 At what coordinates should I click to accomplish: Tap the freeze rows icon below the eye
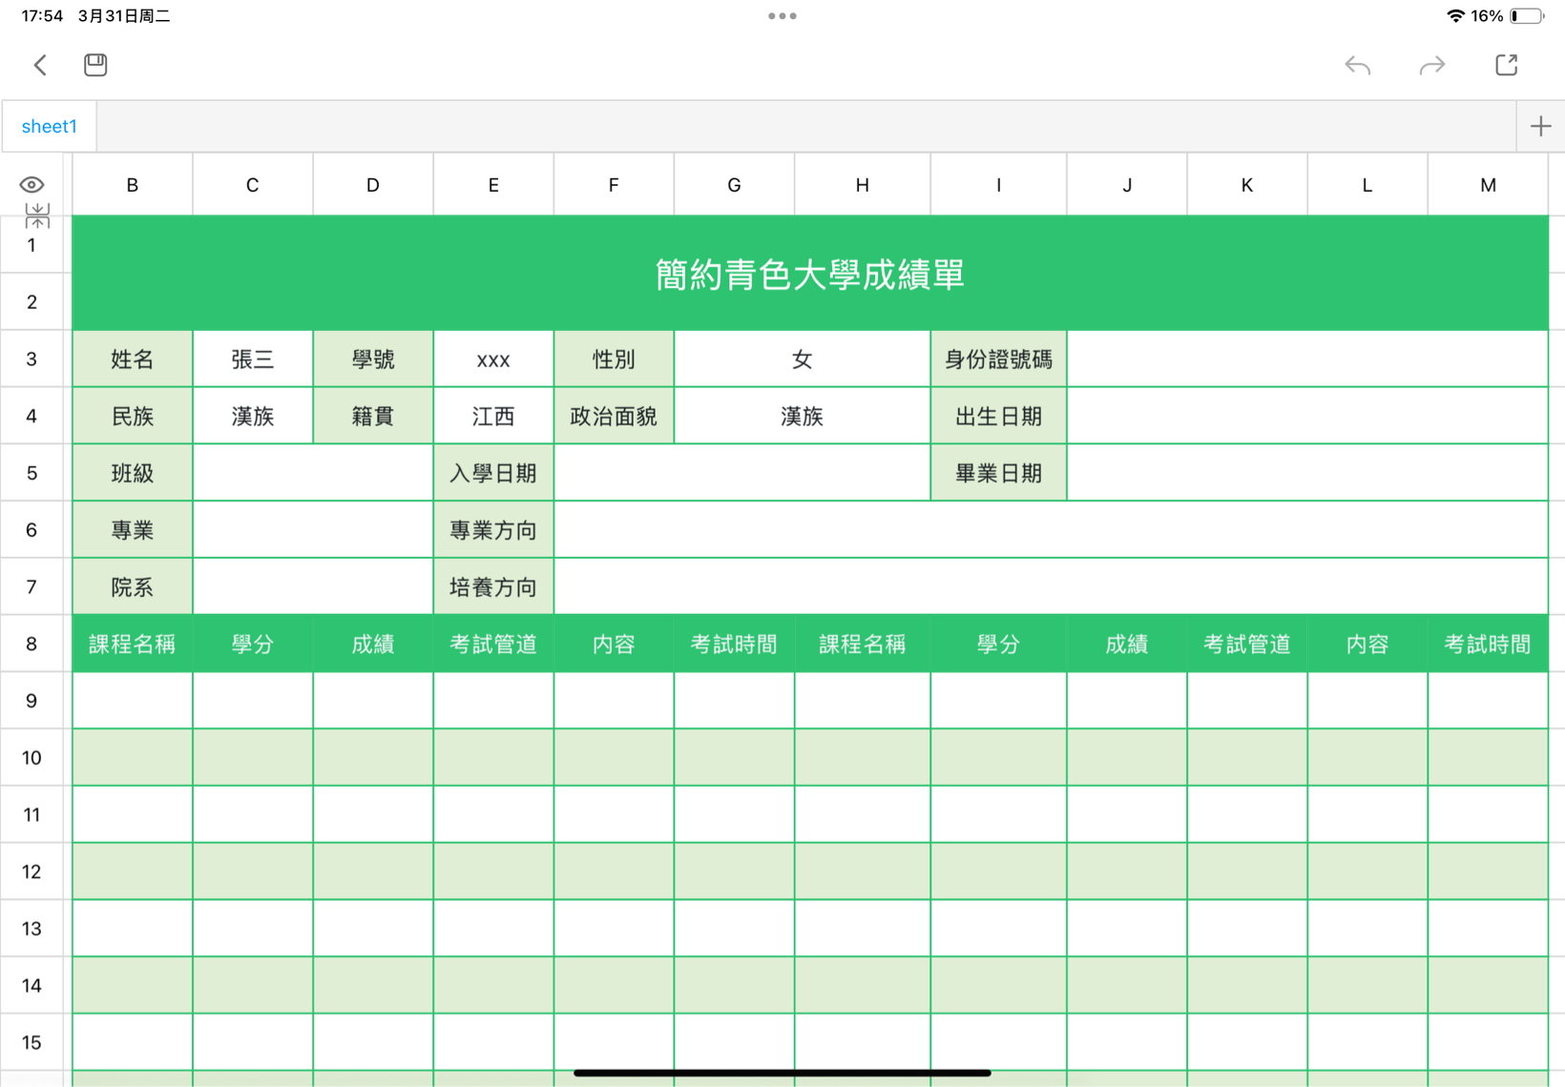tap(37, 215)
